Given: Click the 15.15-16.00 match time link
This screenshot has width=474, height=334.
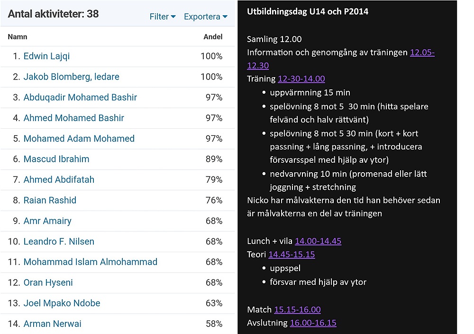Looking at the screenshot, I should tap(297, 310).
